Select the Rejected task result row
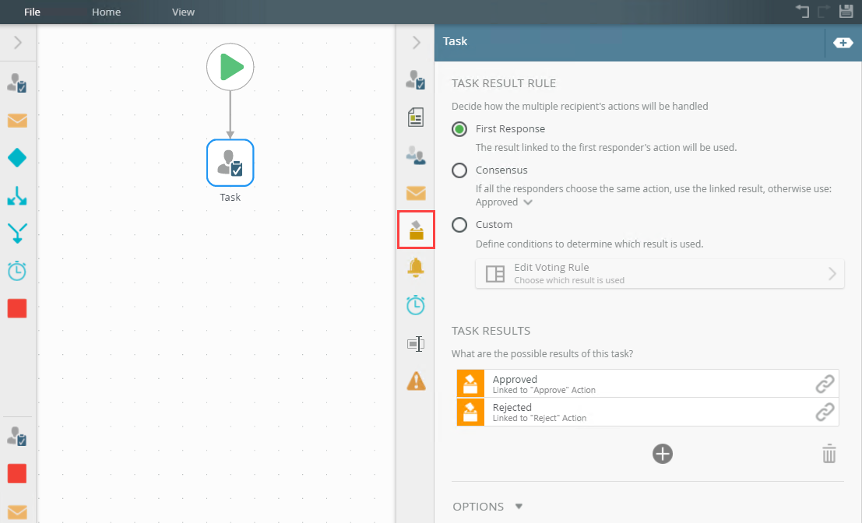Viewport: 862px width, 523px height. (x=648, y=412)
